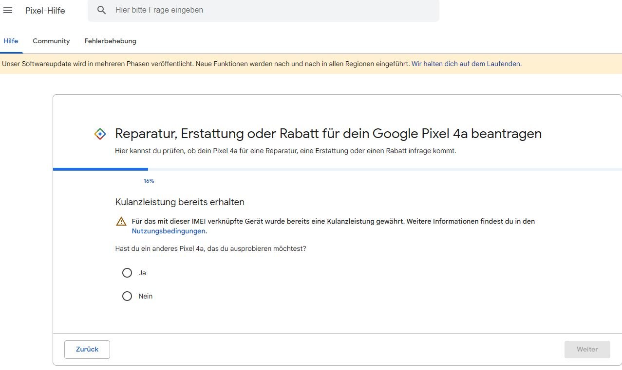Click the colorful diamond icon beside heading

(x=100, y=134)
